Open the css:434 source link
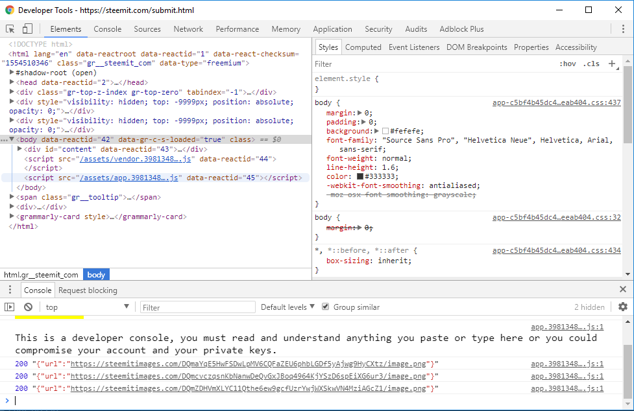 coord(556,250)
